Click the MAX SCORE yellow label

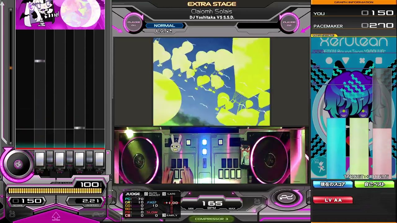coord(323,35)
